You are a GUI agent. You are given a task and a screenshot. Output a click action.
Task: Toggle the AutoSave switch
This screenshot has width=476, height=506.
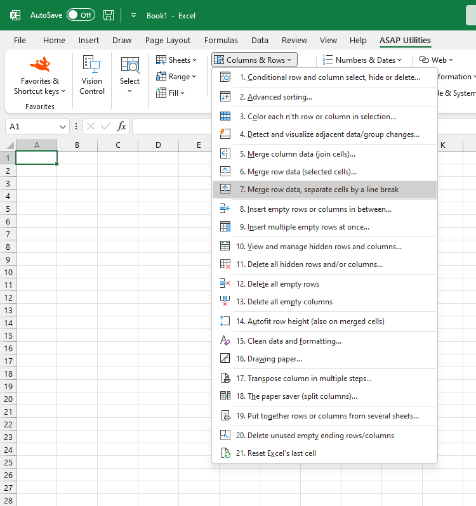pos(81,15)
